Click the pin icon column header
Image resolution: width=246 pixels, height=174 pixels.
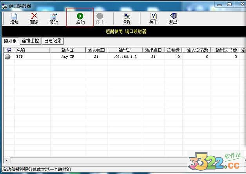coord(9,50)
